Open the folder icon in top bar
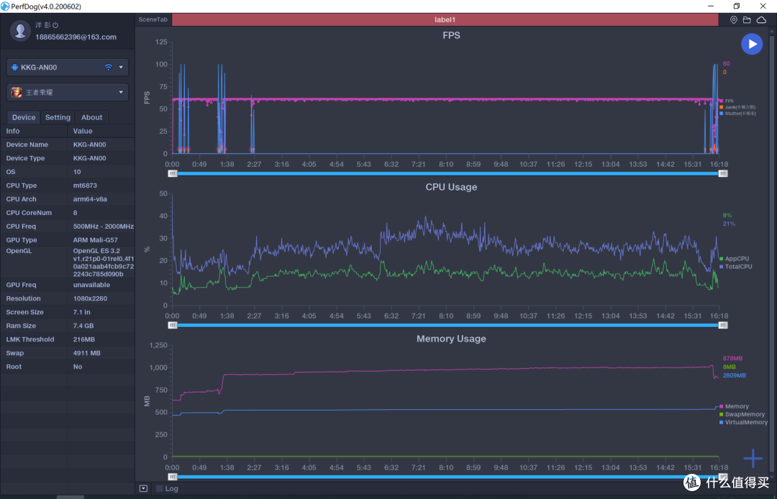The width and height of the screenshot is (777, 499). (747, 20)
